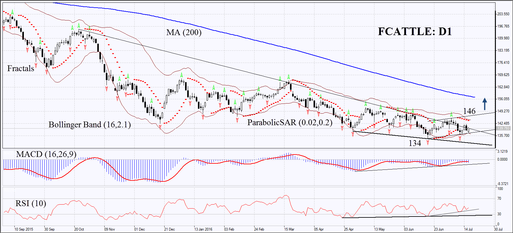Screen dimensions: 513x233
Task: Click the 03 Feb date label
Action: point(229,229)
